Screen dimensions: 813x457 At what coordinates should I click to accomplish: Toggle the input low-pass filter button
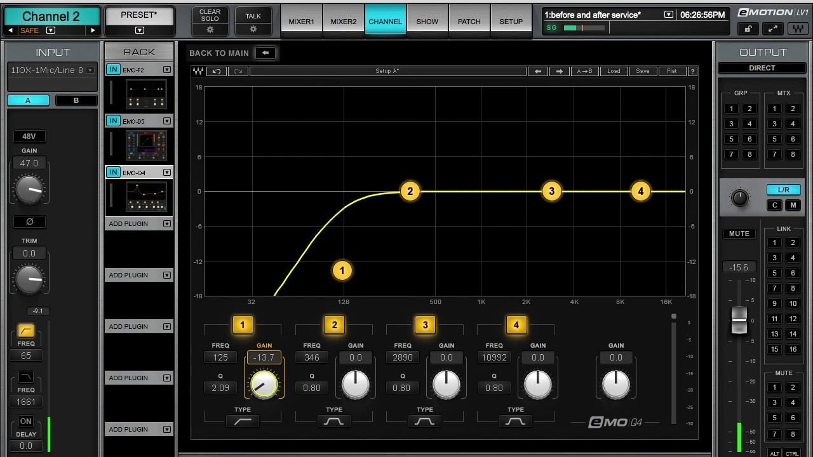coord(25,377)
